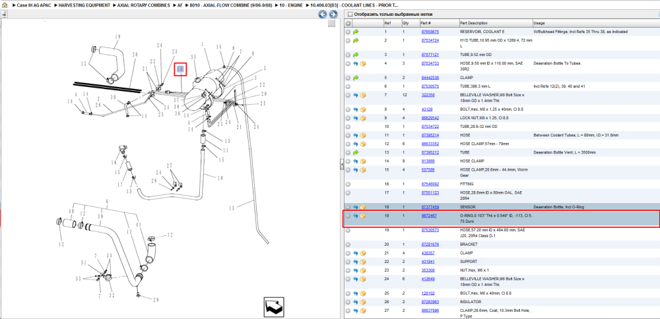Viewport: 660px width, 319px height.
Task: Click blue arrow for HOSE 87395214
Action: coord(356,135)
